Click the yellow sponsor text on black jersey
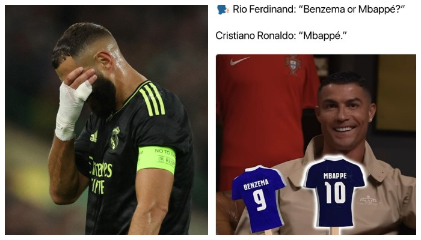 pos(100,175)
